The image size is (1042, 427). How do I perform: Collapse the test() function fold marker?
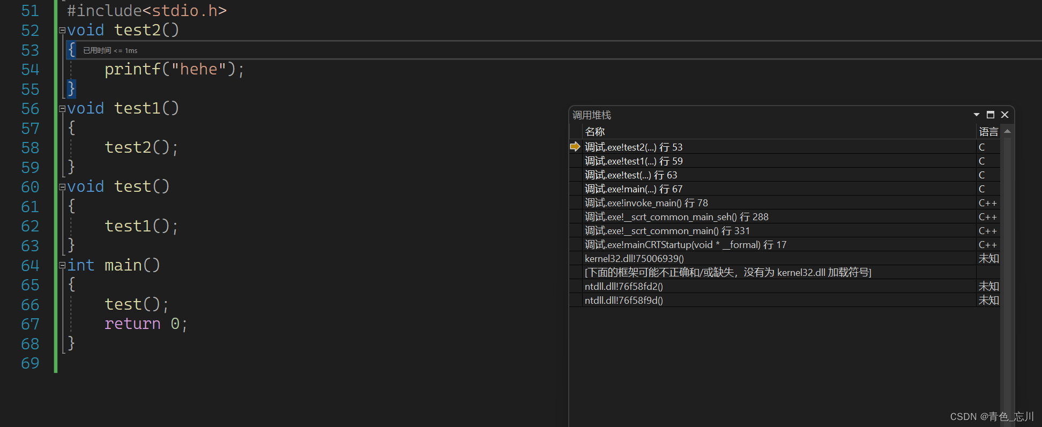pyautogui.click(x=62, y=187)
